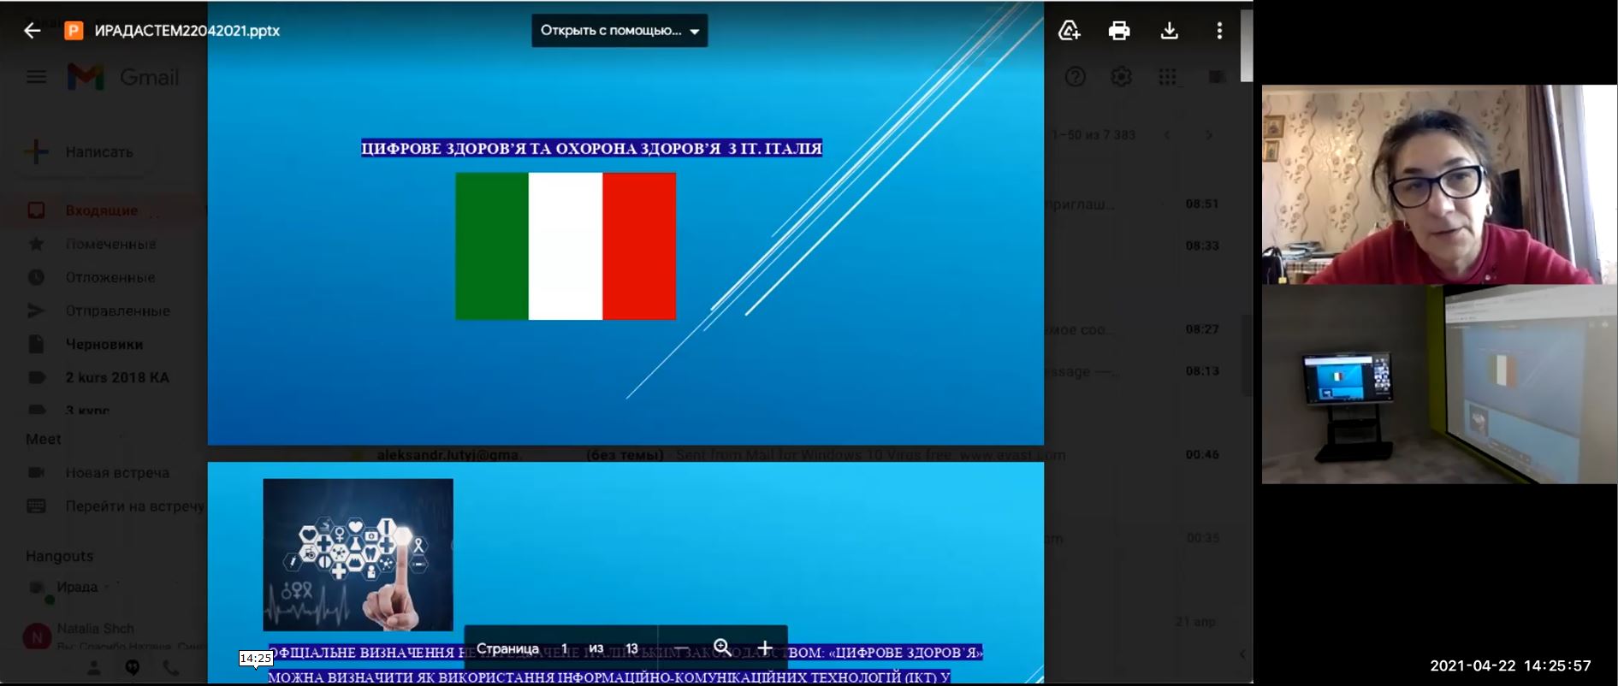Viewport: 1618px width, 686px height.
Task: Click the page number field
Action: [564, 648]
